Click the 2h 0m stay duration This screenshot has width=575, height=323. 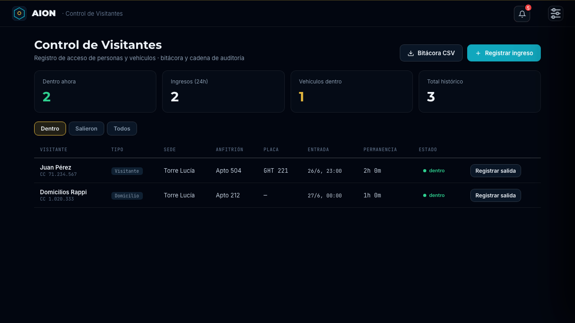click(372, 171)
